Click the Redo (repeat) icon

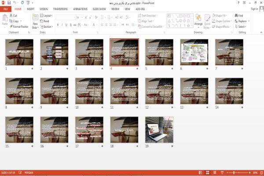point(22,3)
